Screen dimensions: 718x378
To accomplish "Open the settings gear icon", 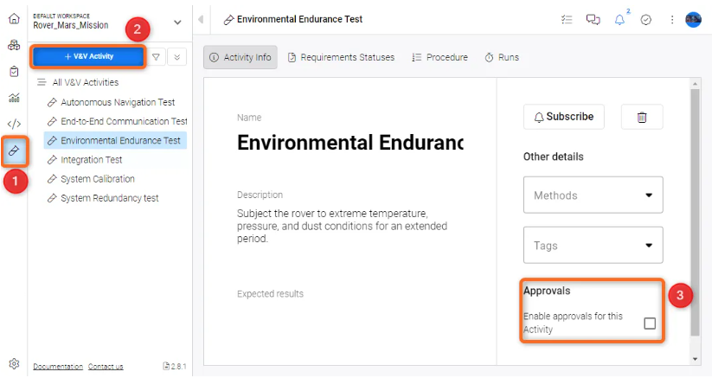I will [14, 363].
